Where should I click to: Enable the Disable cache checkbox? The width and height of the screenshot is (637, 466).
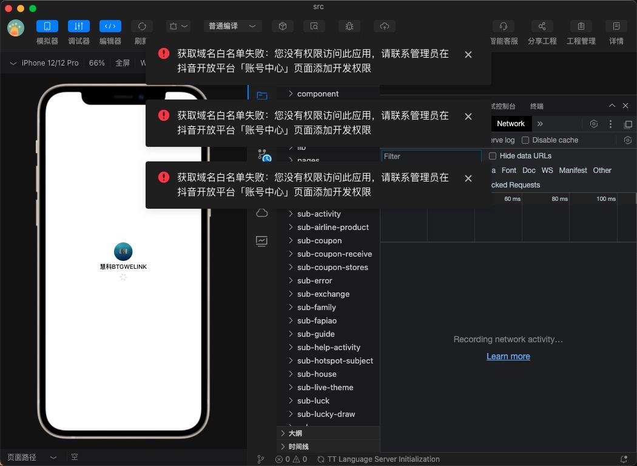(x=525, y=140)
